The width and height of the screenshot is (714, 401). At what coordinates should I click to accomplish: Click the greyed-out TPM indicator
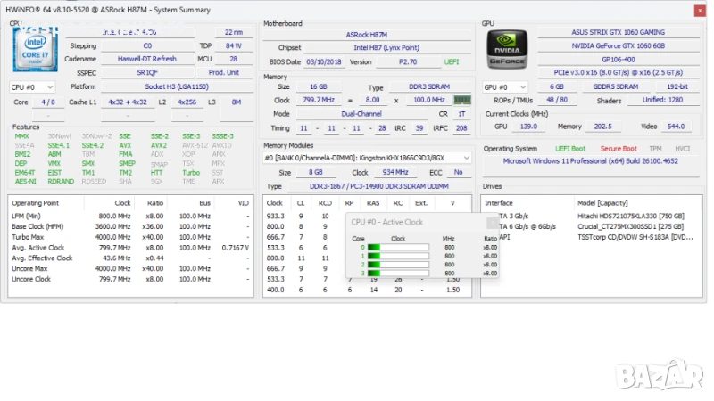coord(656,149)
